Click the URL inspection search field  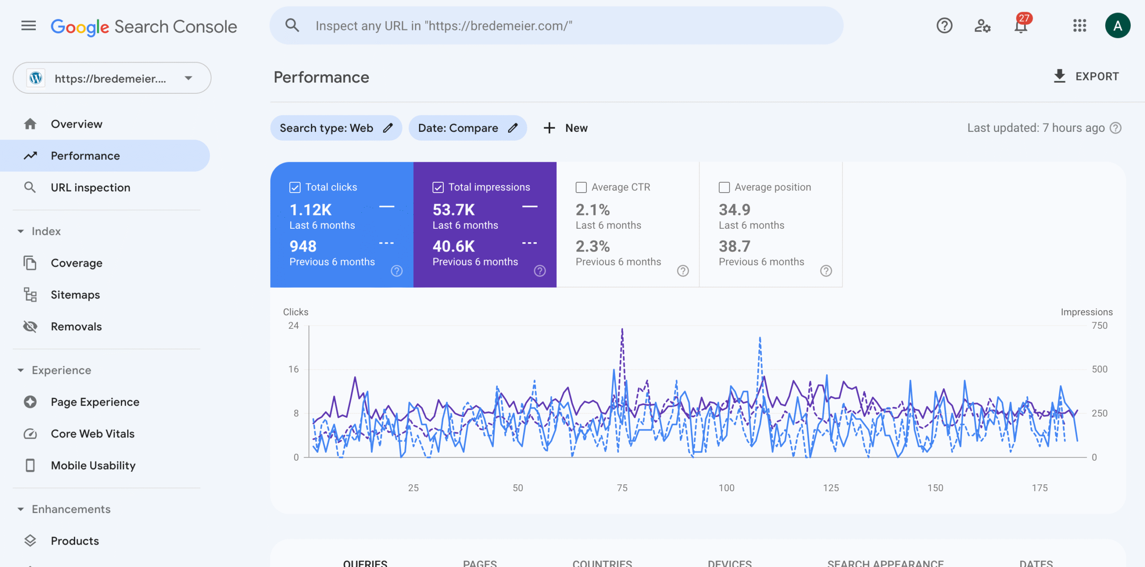coord(556,25)
